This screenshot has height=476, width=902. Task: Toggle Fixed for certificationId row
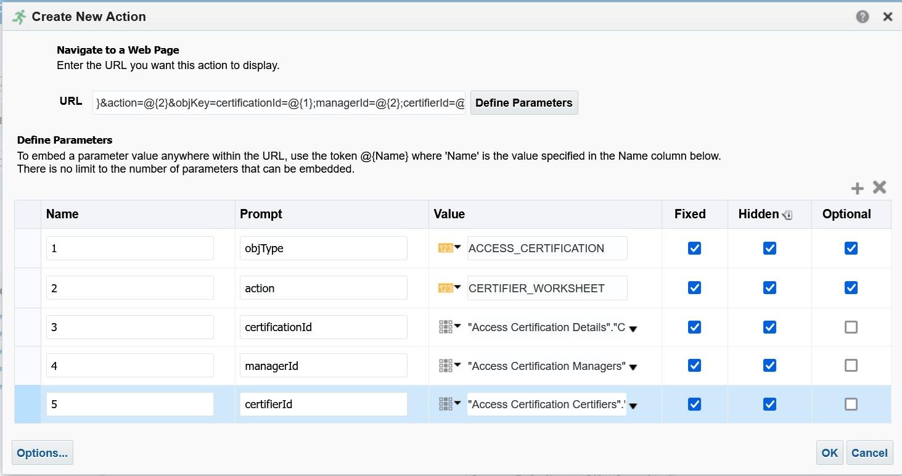[694, 327]
